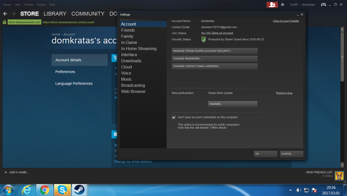This screenshot has height=196, width=347.
Task: Open the Steam menu
Action: tap(7, 5)
